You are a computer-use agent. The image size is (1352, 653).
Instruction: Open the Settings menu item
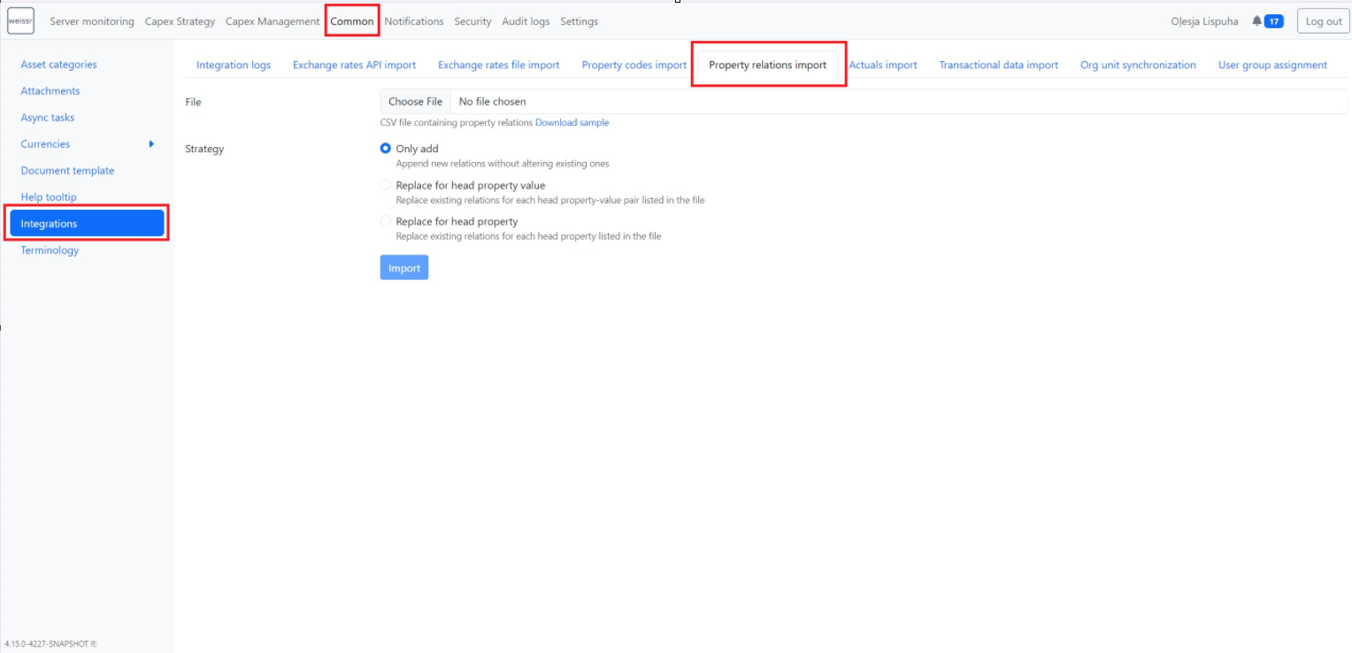[x=579, y=21]
